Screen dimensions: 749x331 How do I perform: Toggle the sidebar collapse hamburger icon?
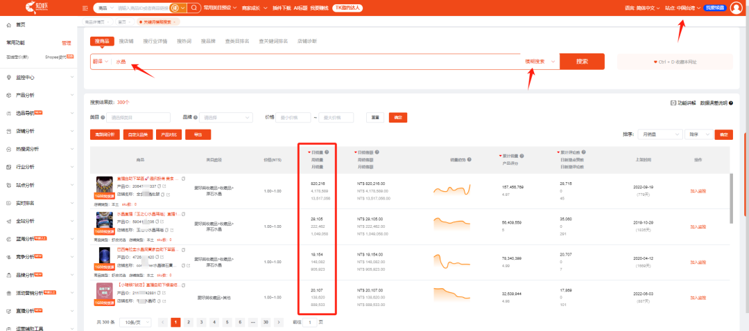click(x=85, y=8)
